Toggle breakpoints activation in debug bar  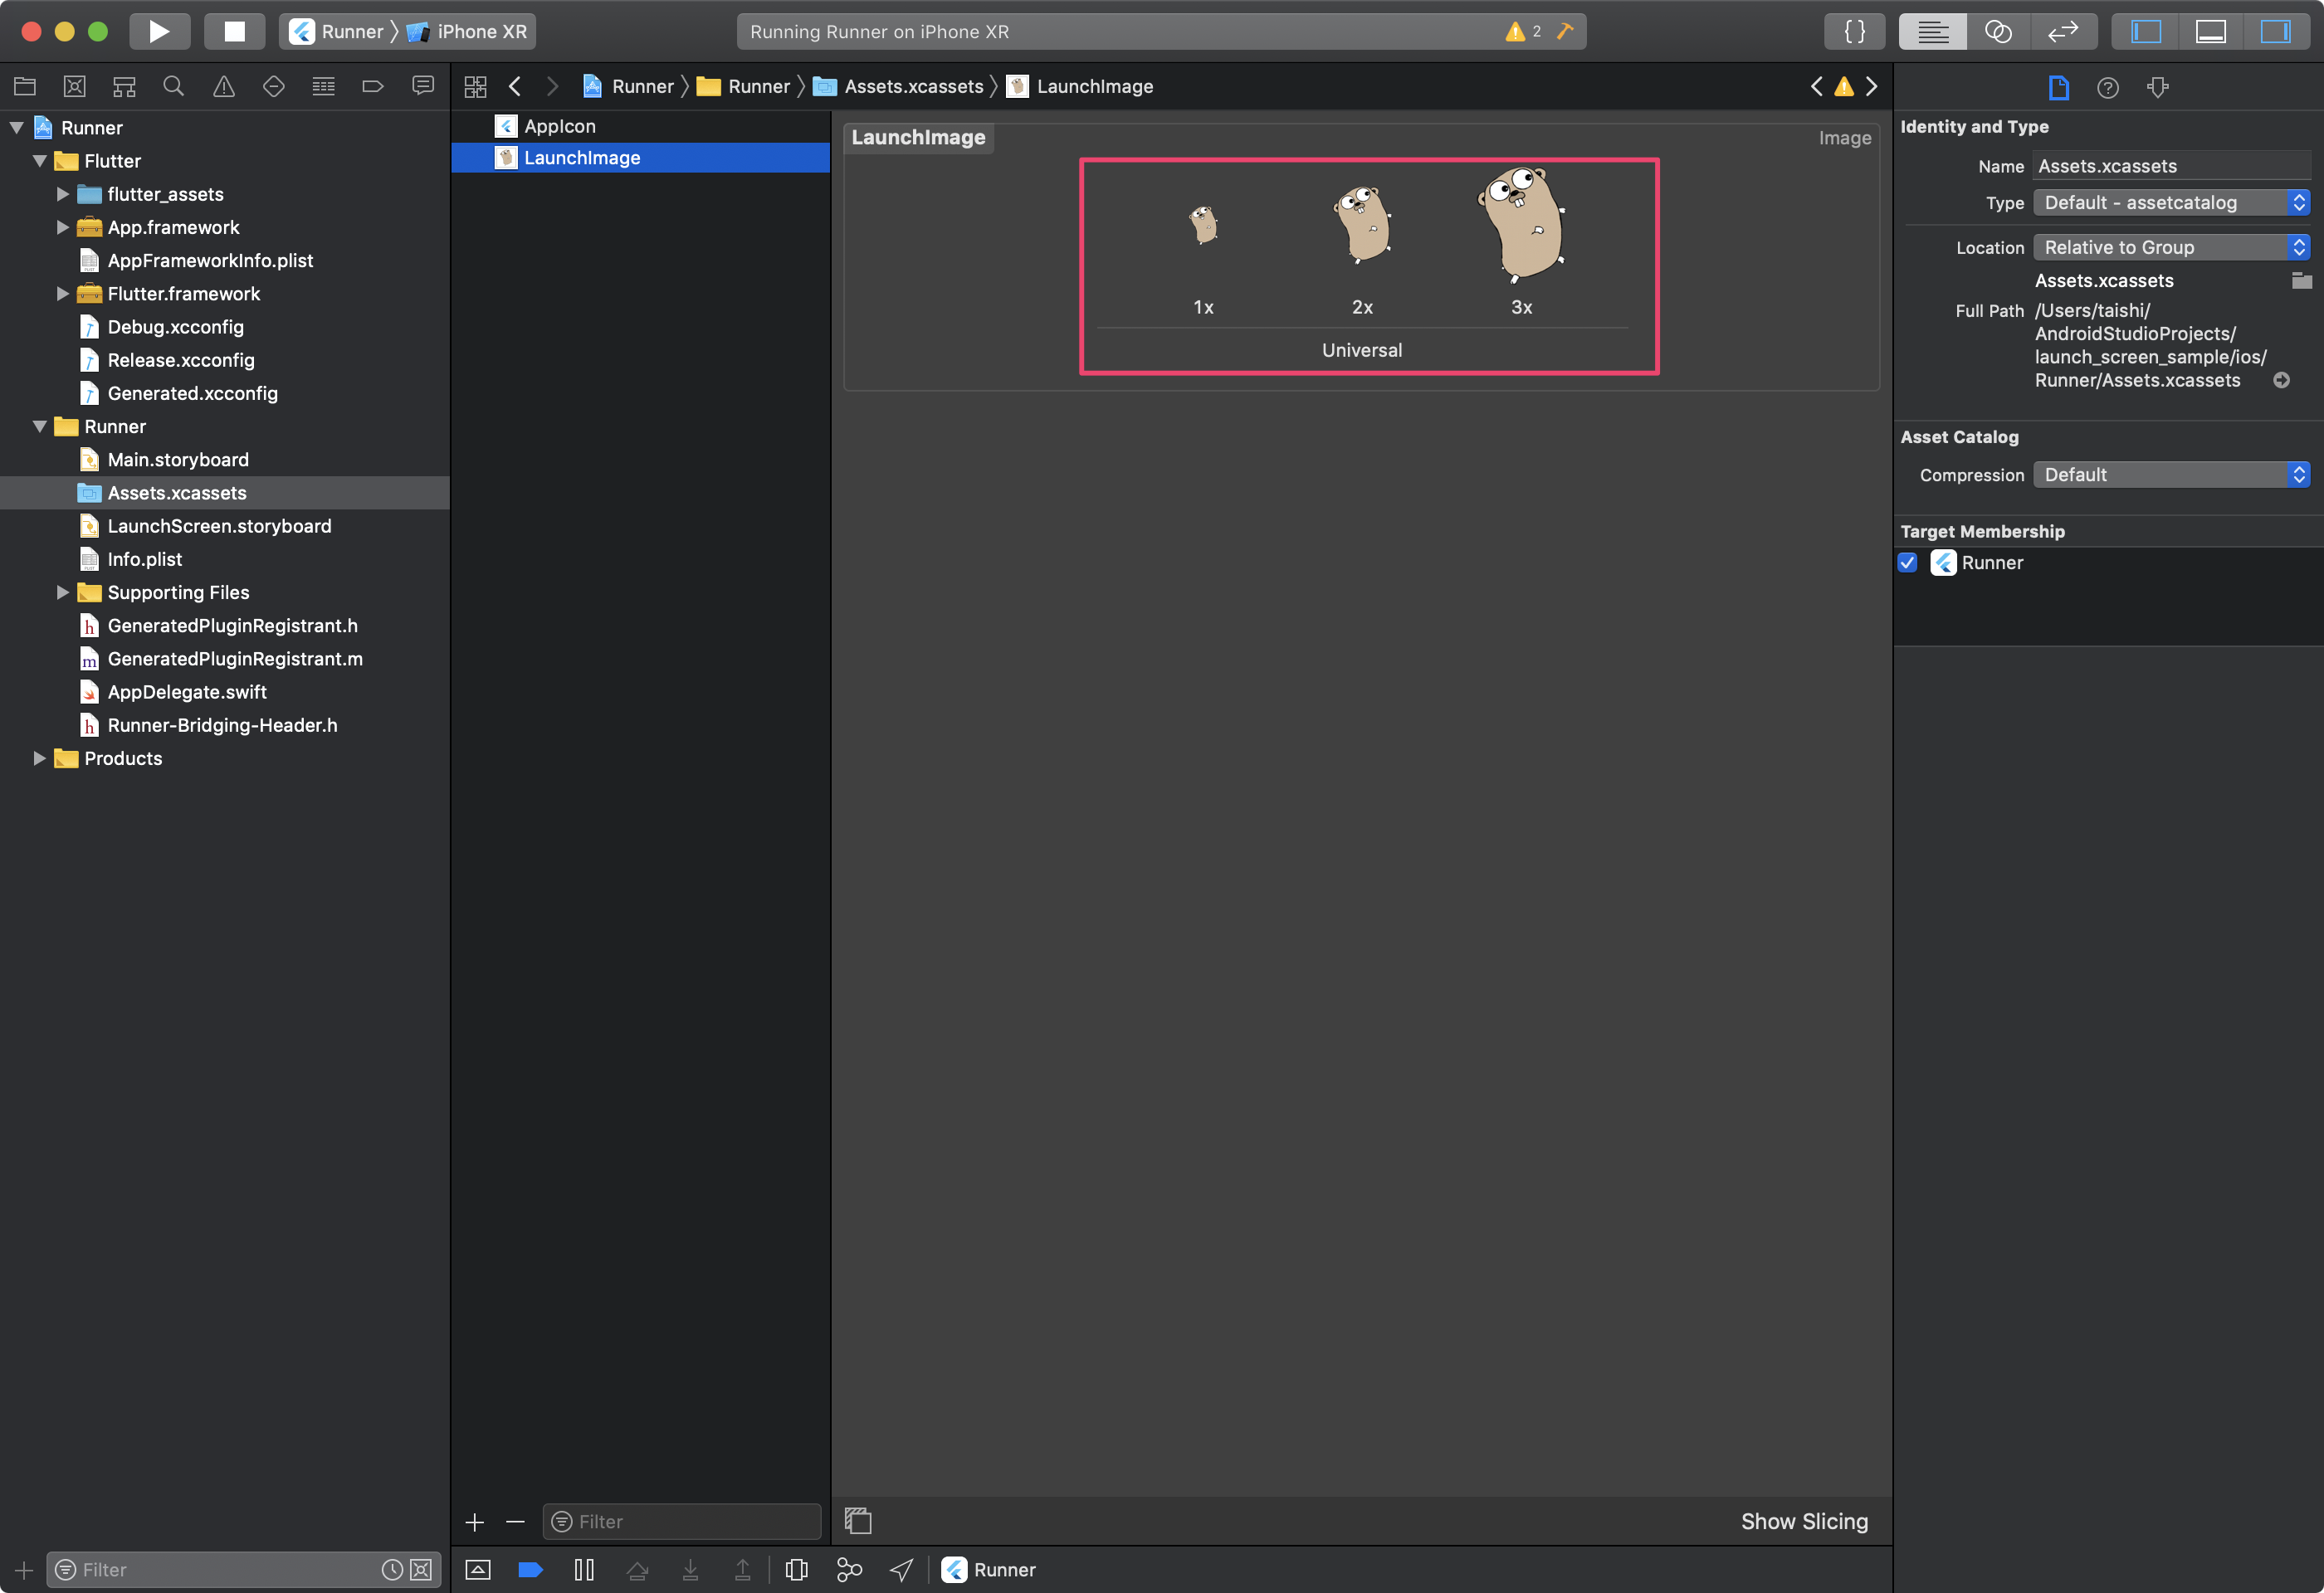[x=530, y=1569]
